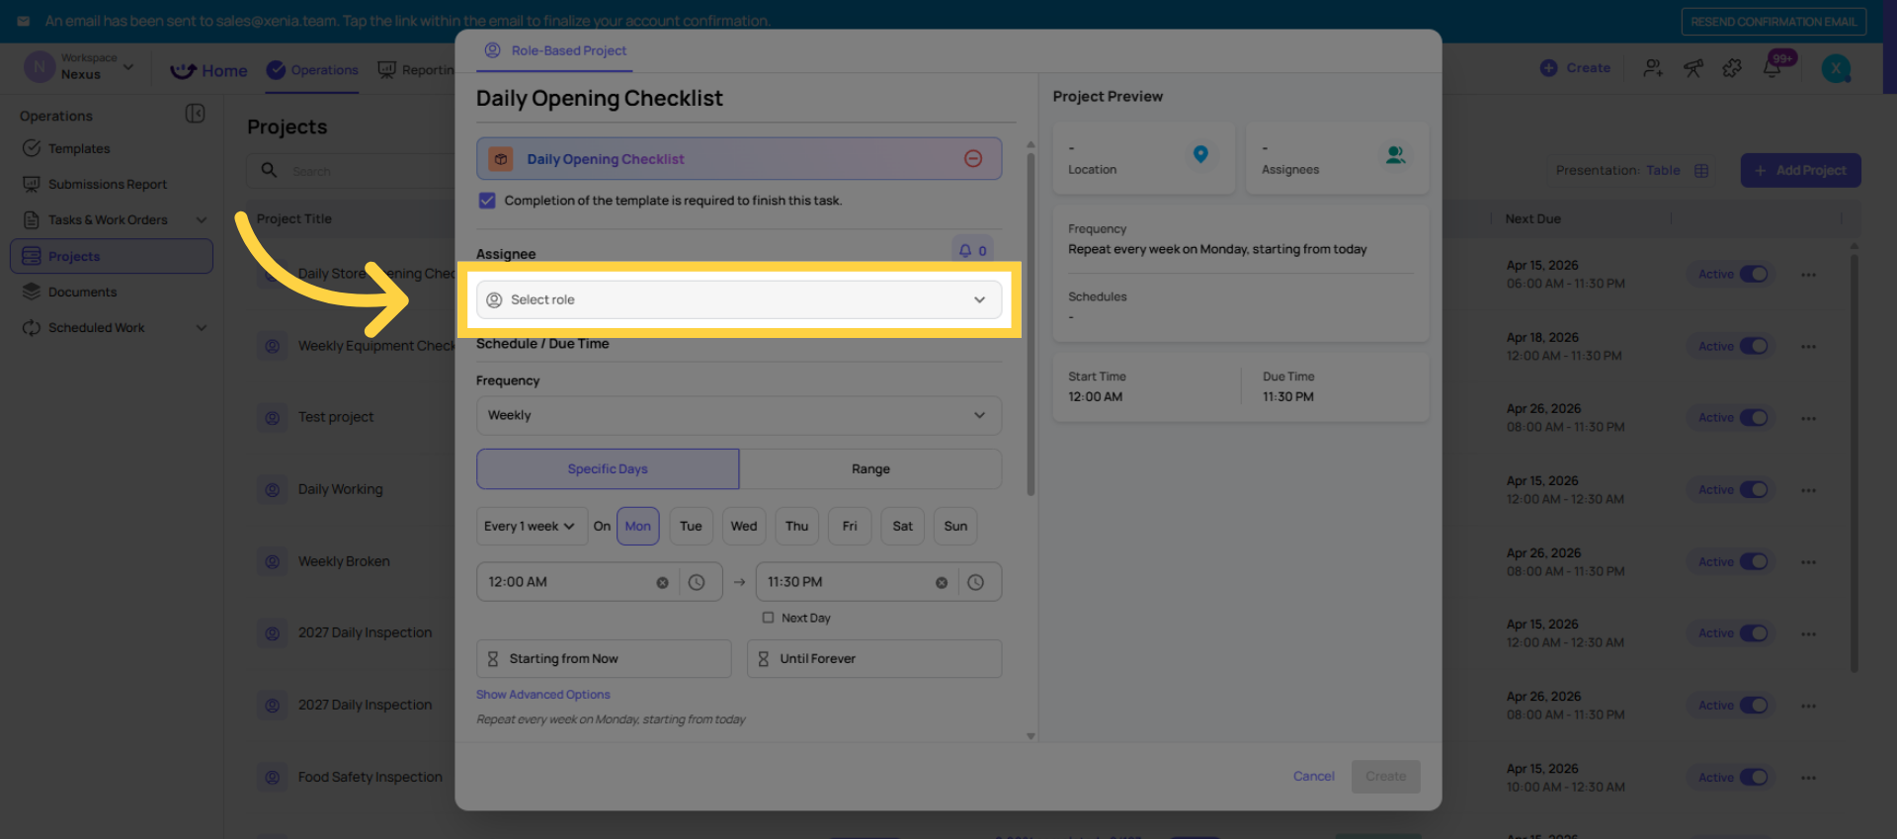
Task: Open Submissions Report in the sidebar
Action: (108, 184)
